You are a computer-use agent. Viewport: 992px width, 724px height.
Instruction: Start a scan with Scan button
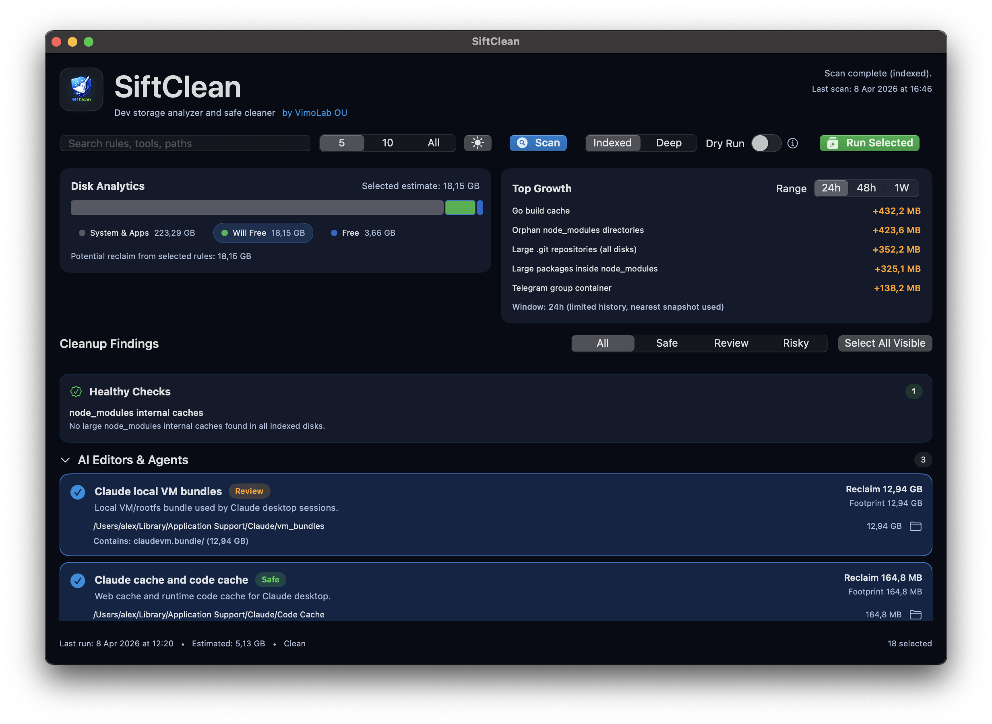pyautogui.click(x=538, y=143)
